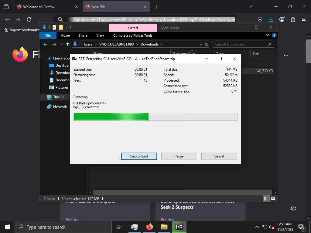This screenshot has width=311, height=233.
Task: Pause the extraction
Action: pyautogui.click(x=179, y=156)
